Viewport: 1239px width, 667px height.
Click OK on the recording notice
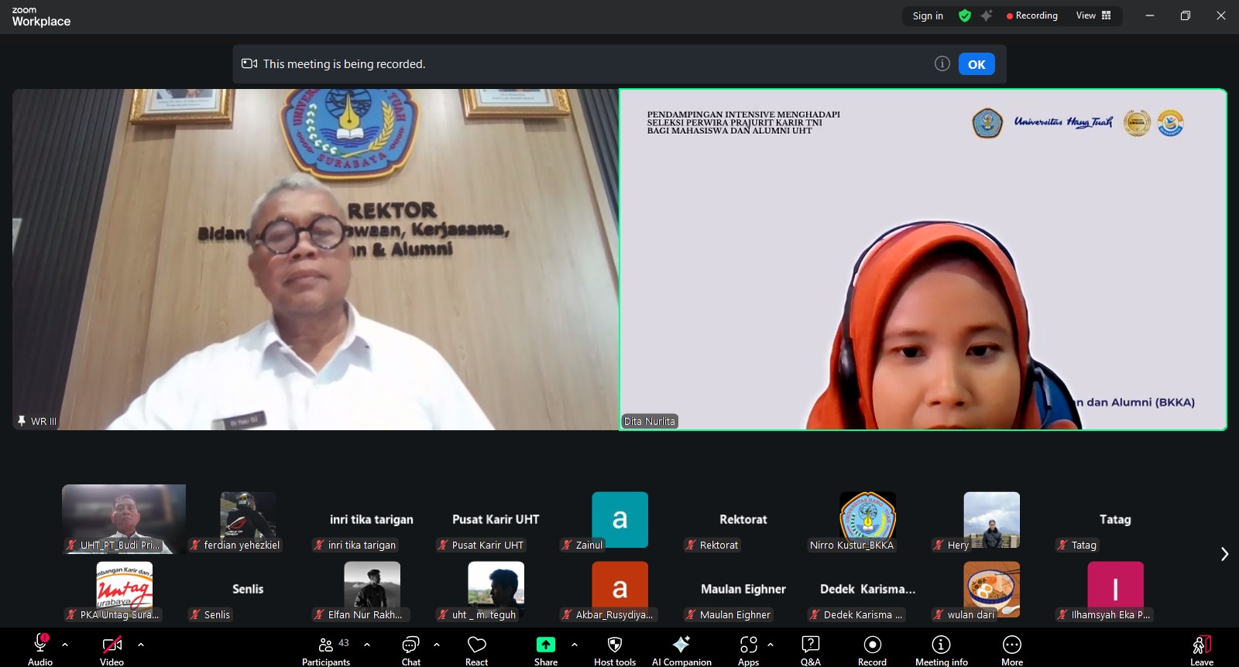pos(976,64)
